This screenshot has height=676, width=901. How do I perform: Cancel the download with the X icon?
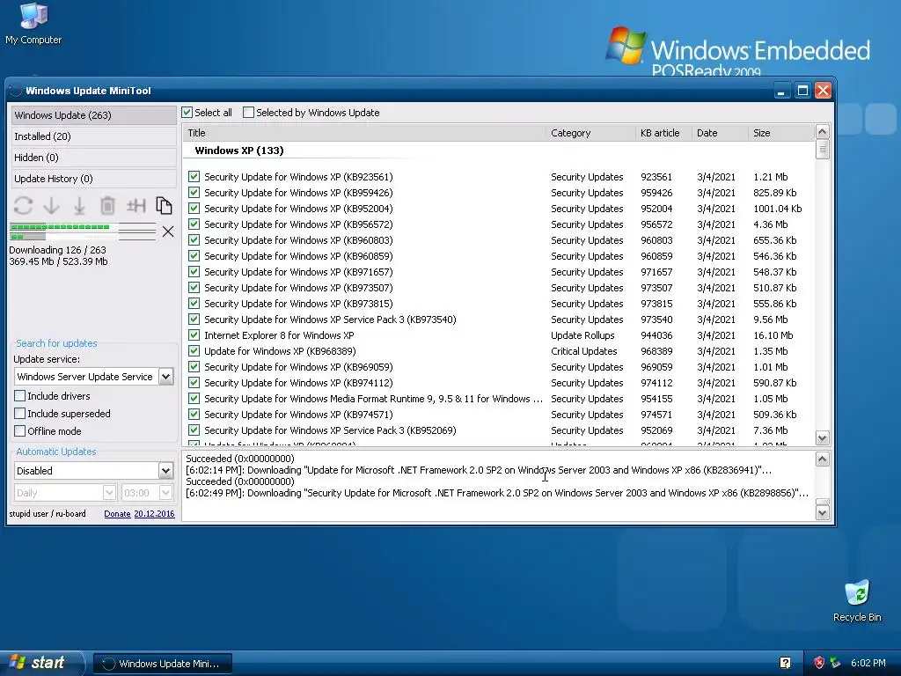click(168, 231)
